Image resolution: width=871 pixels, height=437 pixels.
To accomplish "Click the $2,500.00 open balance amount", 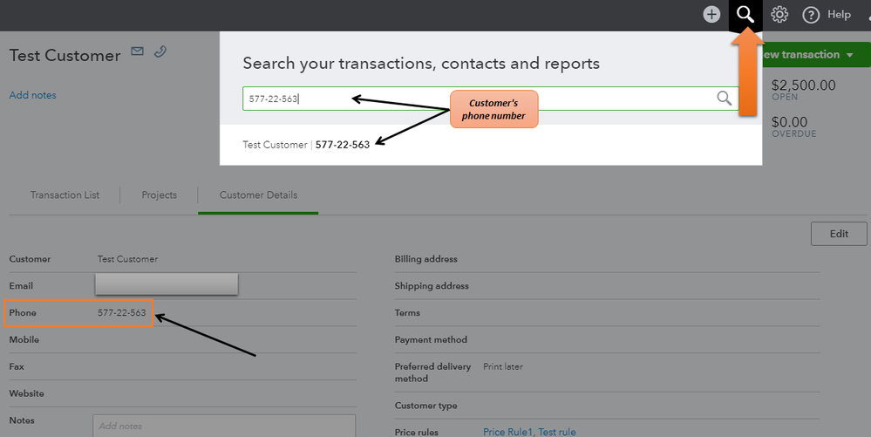I will click(803, 85).
